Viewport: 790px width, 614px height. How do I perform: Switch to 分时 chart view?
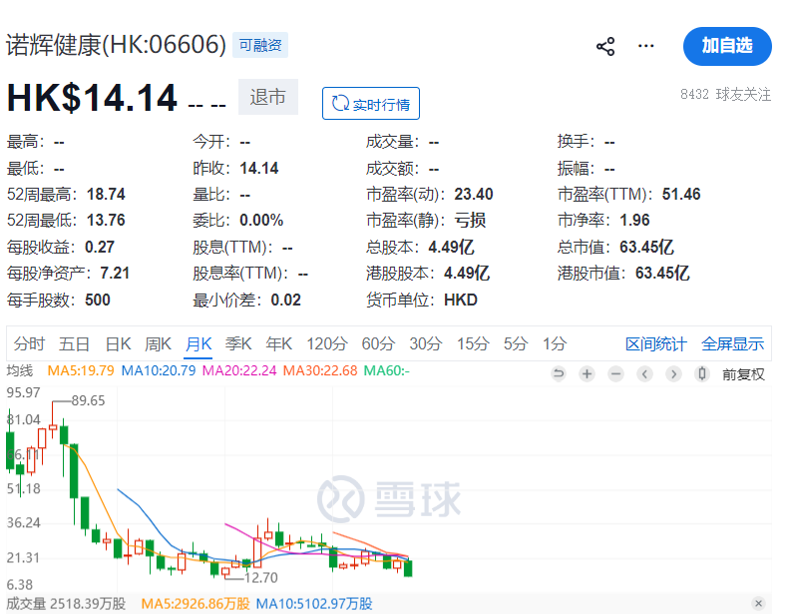coord(29,344)
